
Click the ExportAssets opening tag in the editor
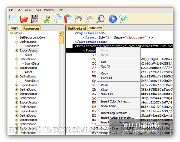click(90, 33)
